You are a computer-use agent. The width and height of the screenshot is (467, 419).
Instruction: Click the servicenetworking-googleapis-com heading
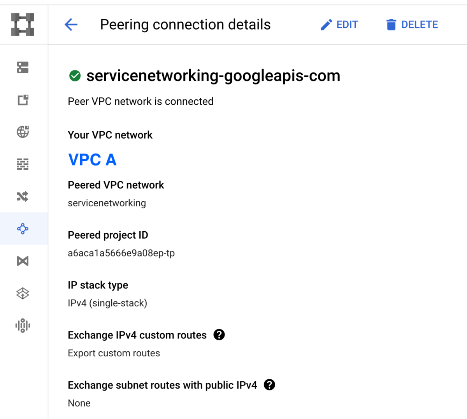click(x=213, y=76)
